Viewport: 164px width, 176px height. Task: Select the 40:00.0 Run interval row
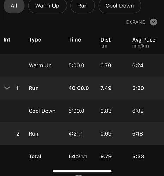click(82, 88)
